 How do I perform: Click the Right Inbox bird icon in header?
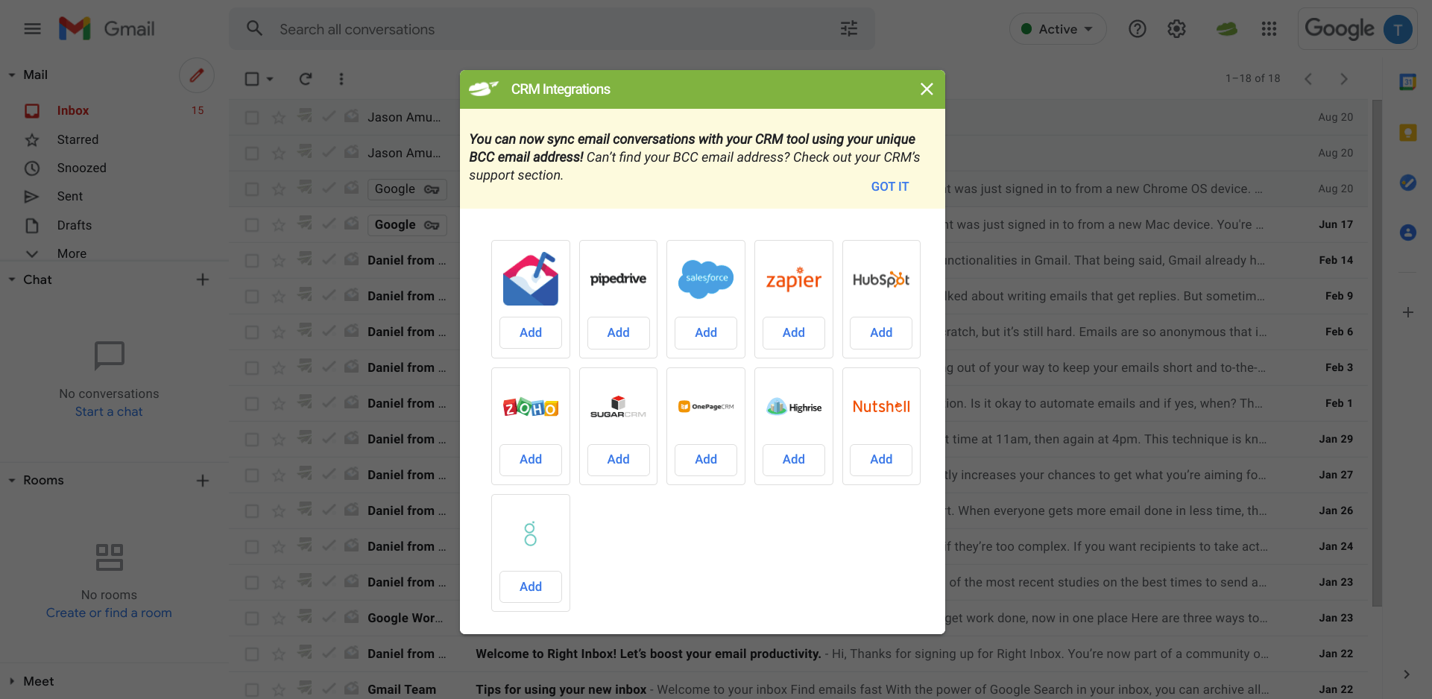pos(1226,29)
